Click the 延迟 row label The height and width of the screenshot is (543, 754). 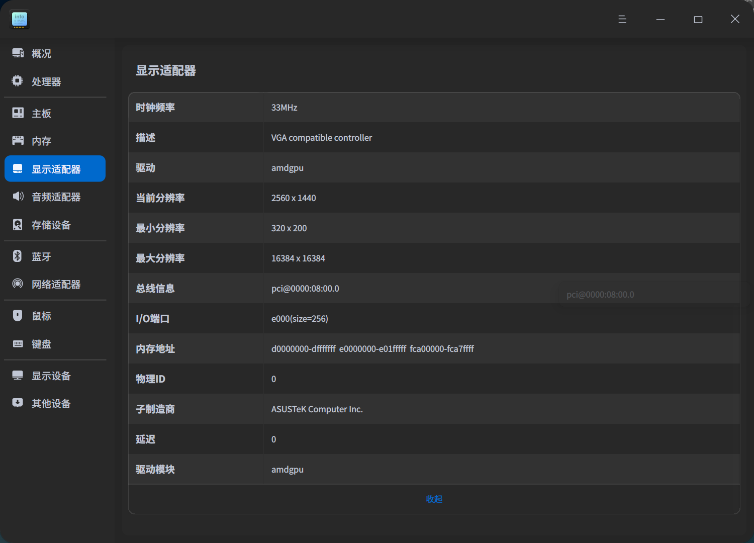coord(145,439)
